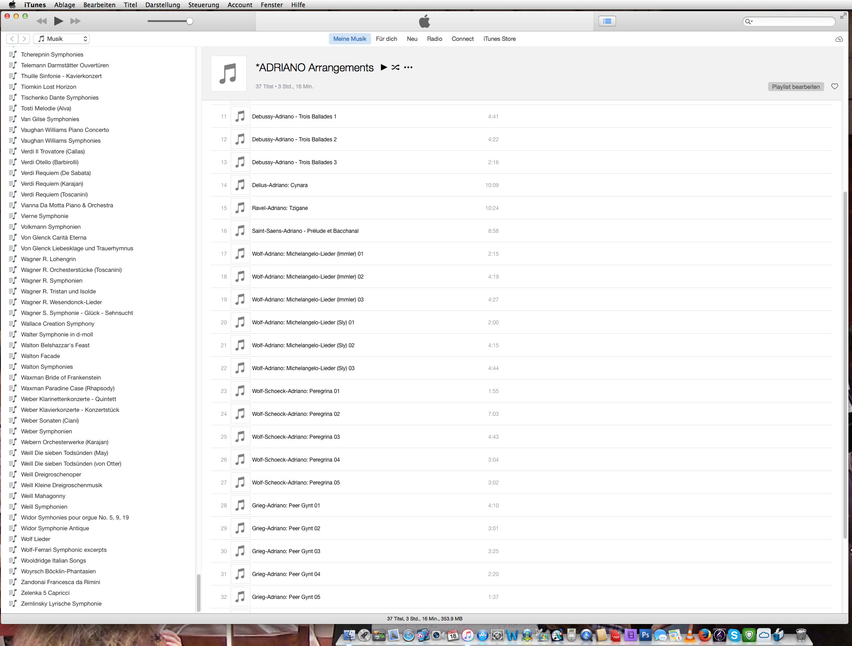852x646 pixels.
Task: Click playlist icon beside Weber Symphonien
Action: pos(13,431)
